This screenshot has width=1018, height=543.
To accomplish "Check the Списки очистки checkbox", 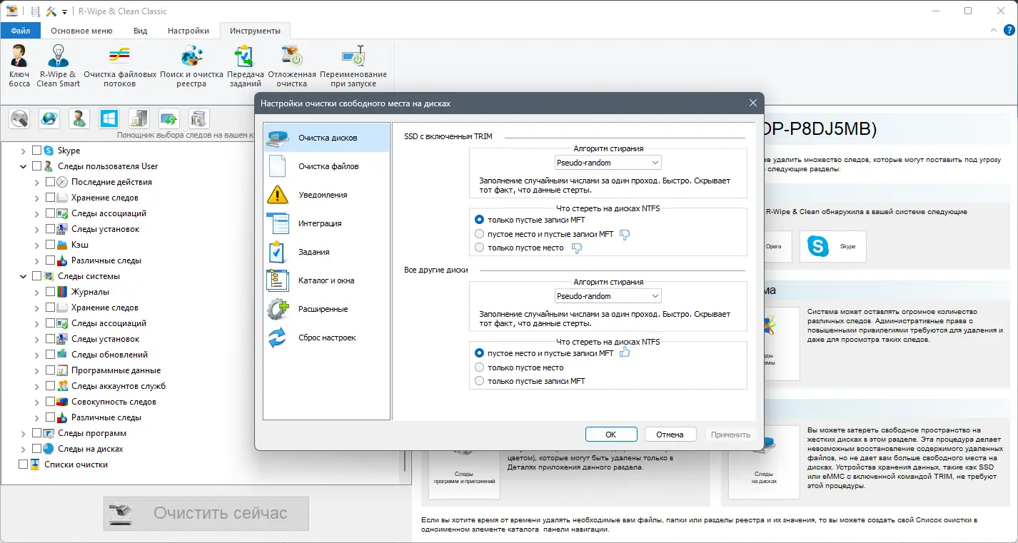I will coord(23,465).
